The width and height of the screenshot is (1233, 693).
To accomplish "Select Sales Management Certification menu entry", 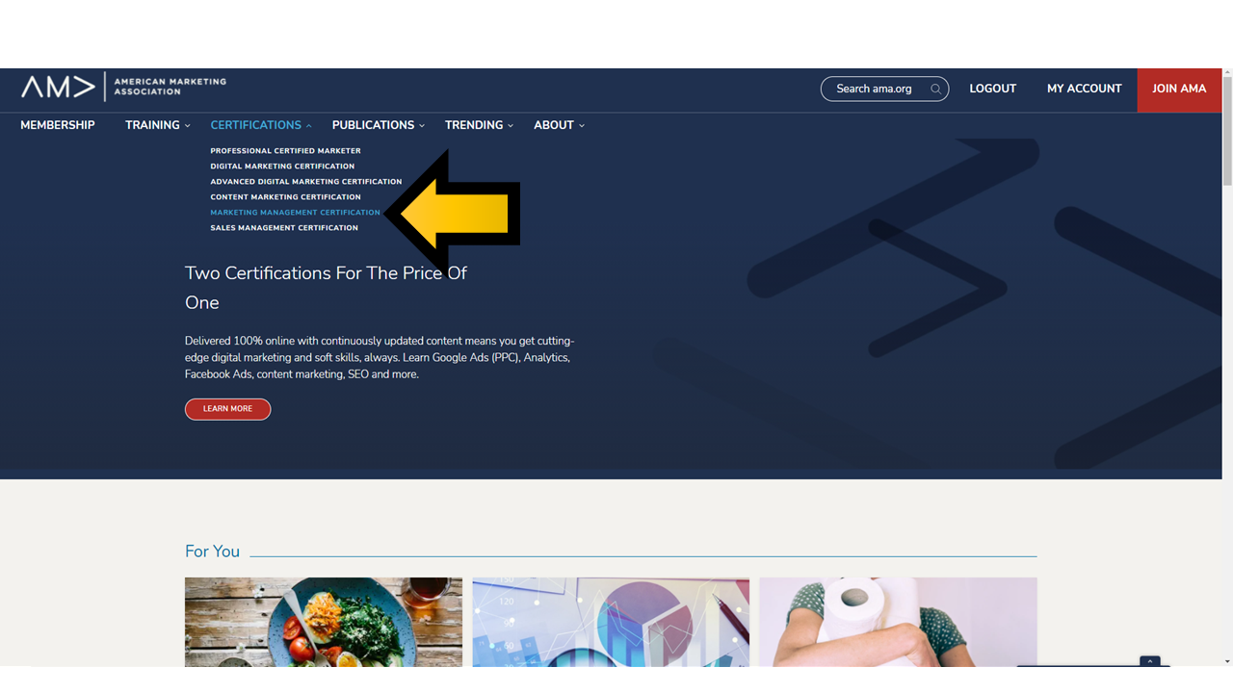I will 284,228.
